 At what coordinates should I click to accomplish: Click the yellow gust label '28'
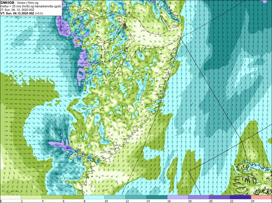84,47
